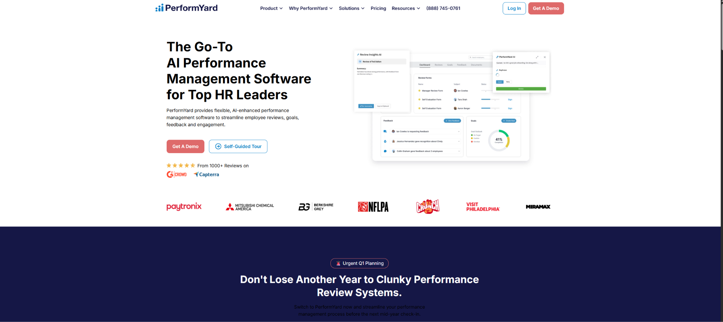The image size is (723, 322).
Task: Click the phone number (888) 745-0761
Action: click(443, 8)
